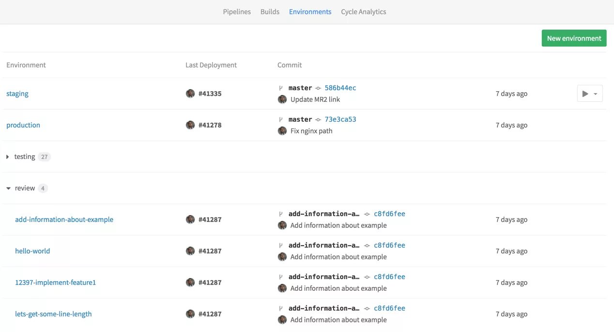Click the commit icon before 73e3ca53
The height and width of the screenshot is (332, 614).
pos(318,119)
